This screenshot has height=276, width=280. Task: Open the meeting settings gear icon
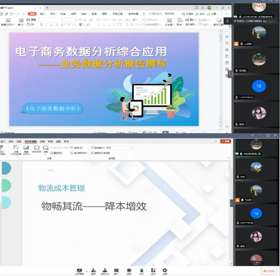[x=164, y=270]
